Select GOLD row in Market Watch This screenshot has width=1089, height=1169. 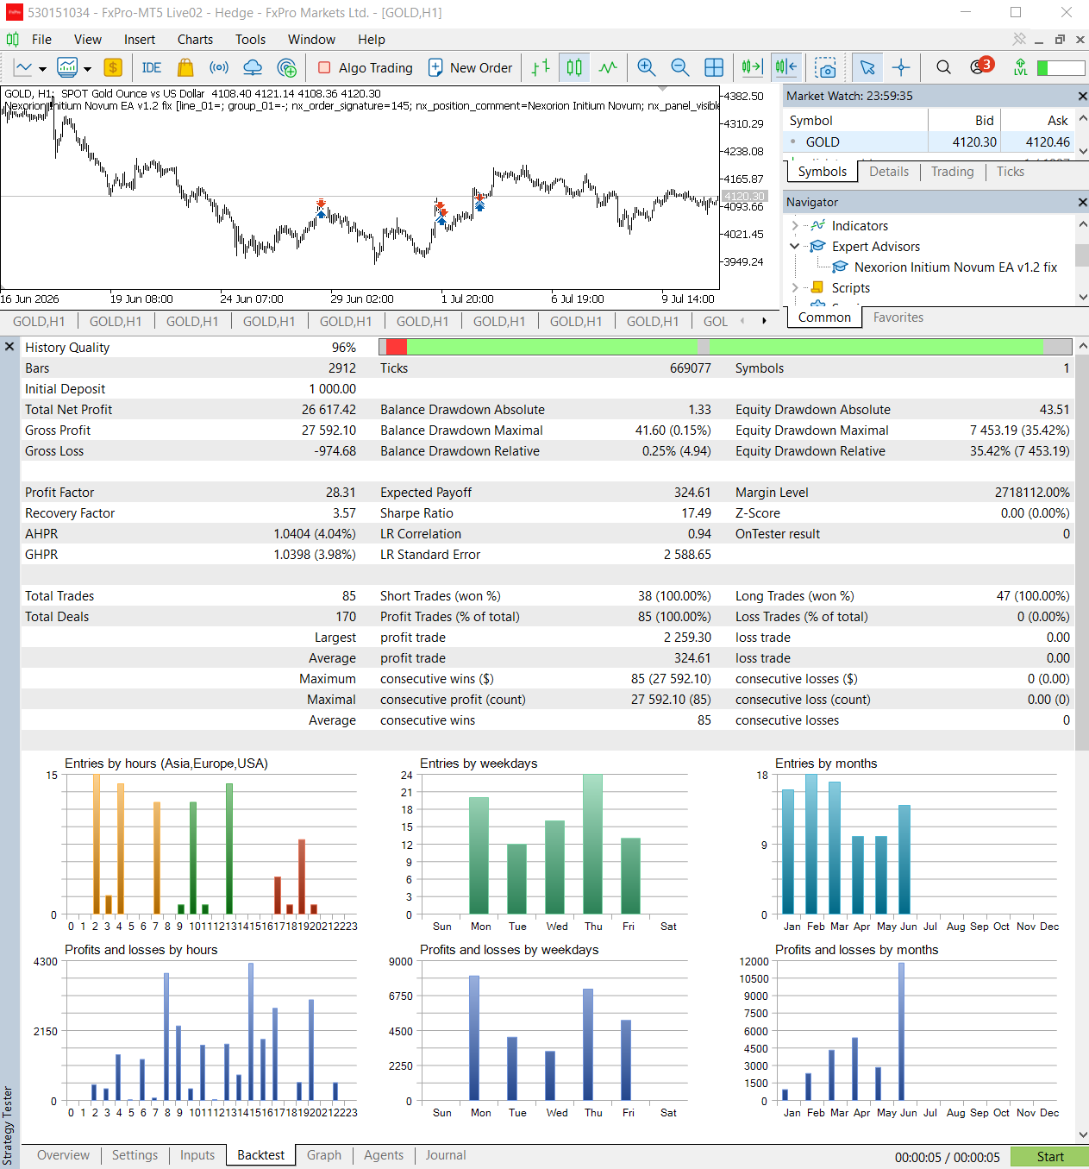(x=929, y=142)
